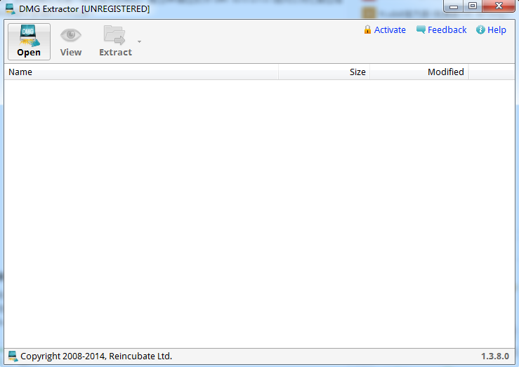Maximize the DMG Extractor window
This screenshot has height=367, width=519.
point(473,6)
